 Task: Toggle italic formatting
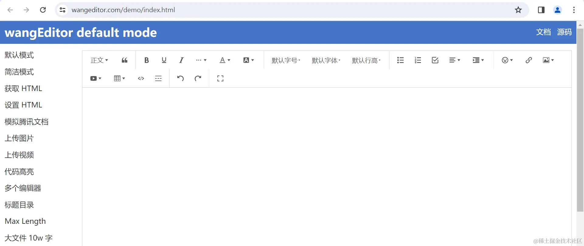[x=181, y=60]
